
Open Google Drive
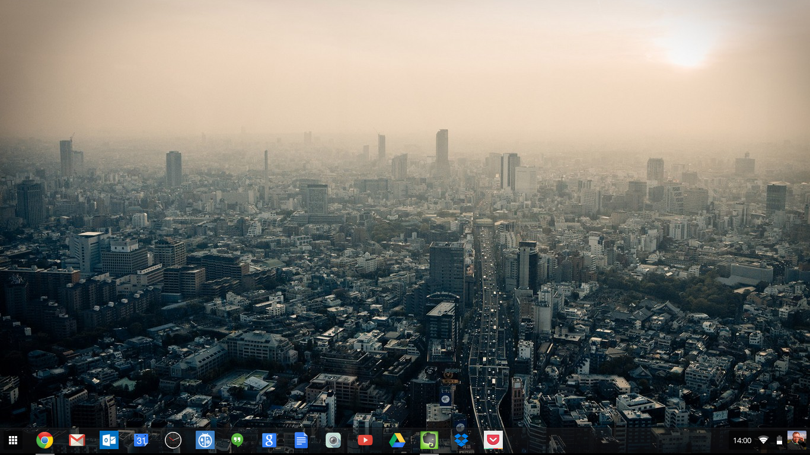pos(397,440)
